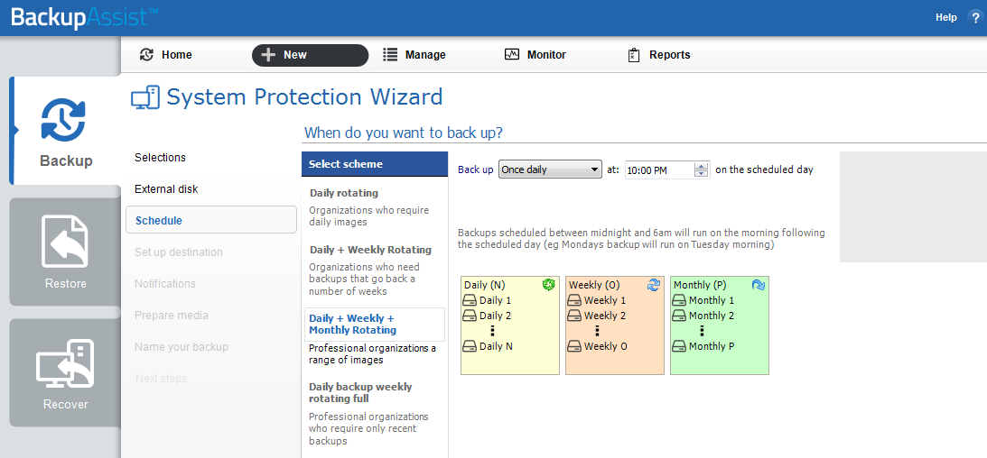Image resolution: width=987 pixels, height=458 pixels.
Task: Click the Weekly (O) box title
Action: click(594, 285)
